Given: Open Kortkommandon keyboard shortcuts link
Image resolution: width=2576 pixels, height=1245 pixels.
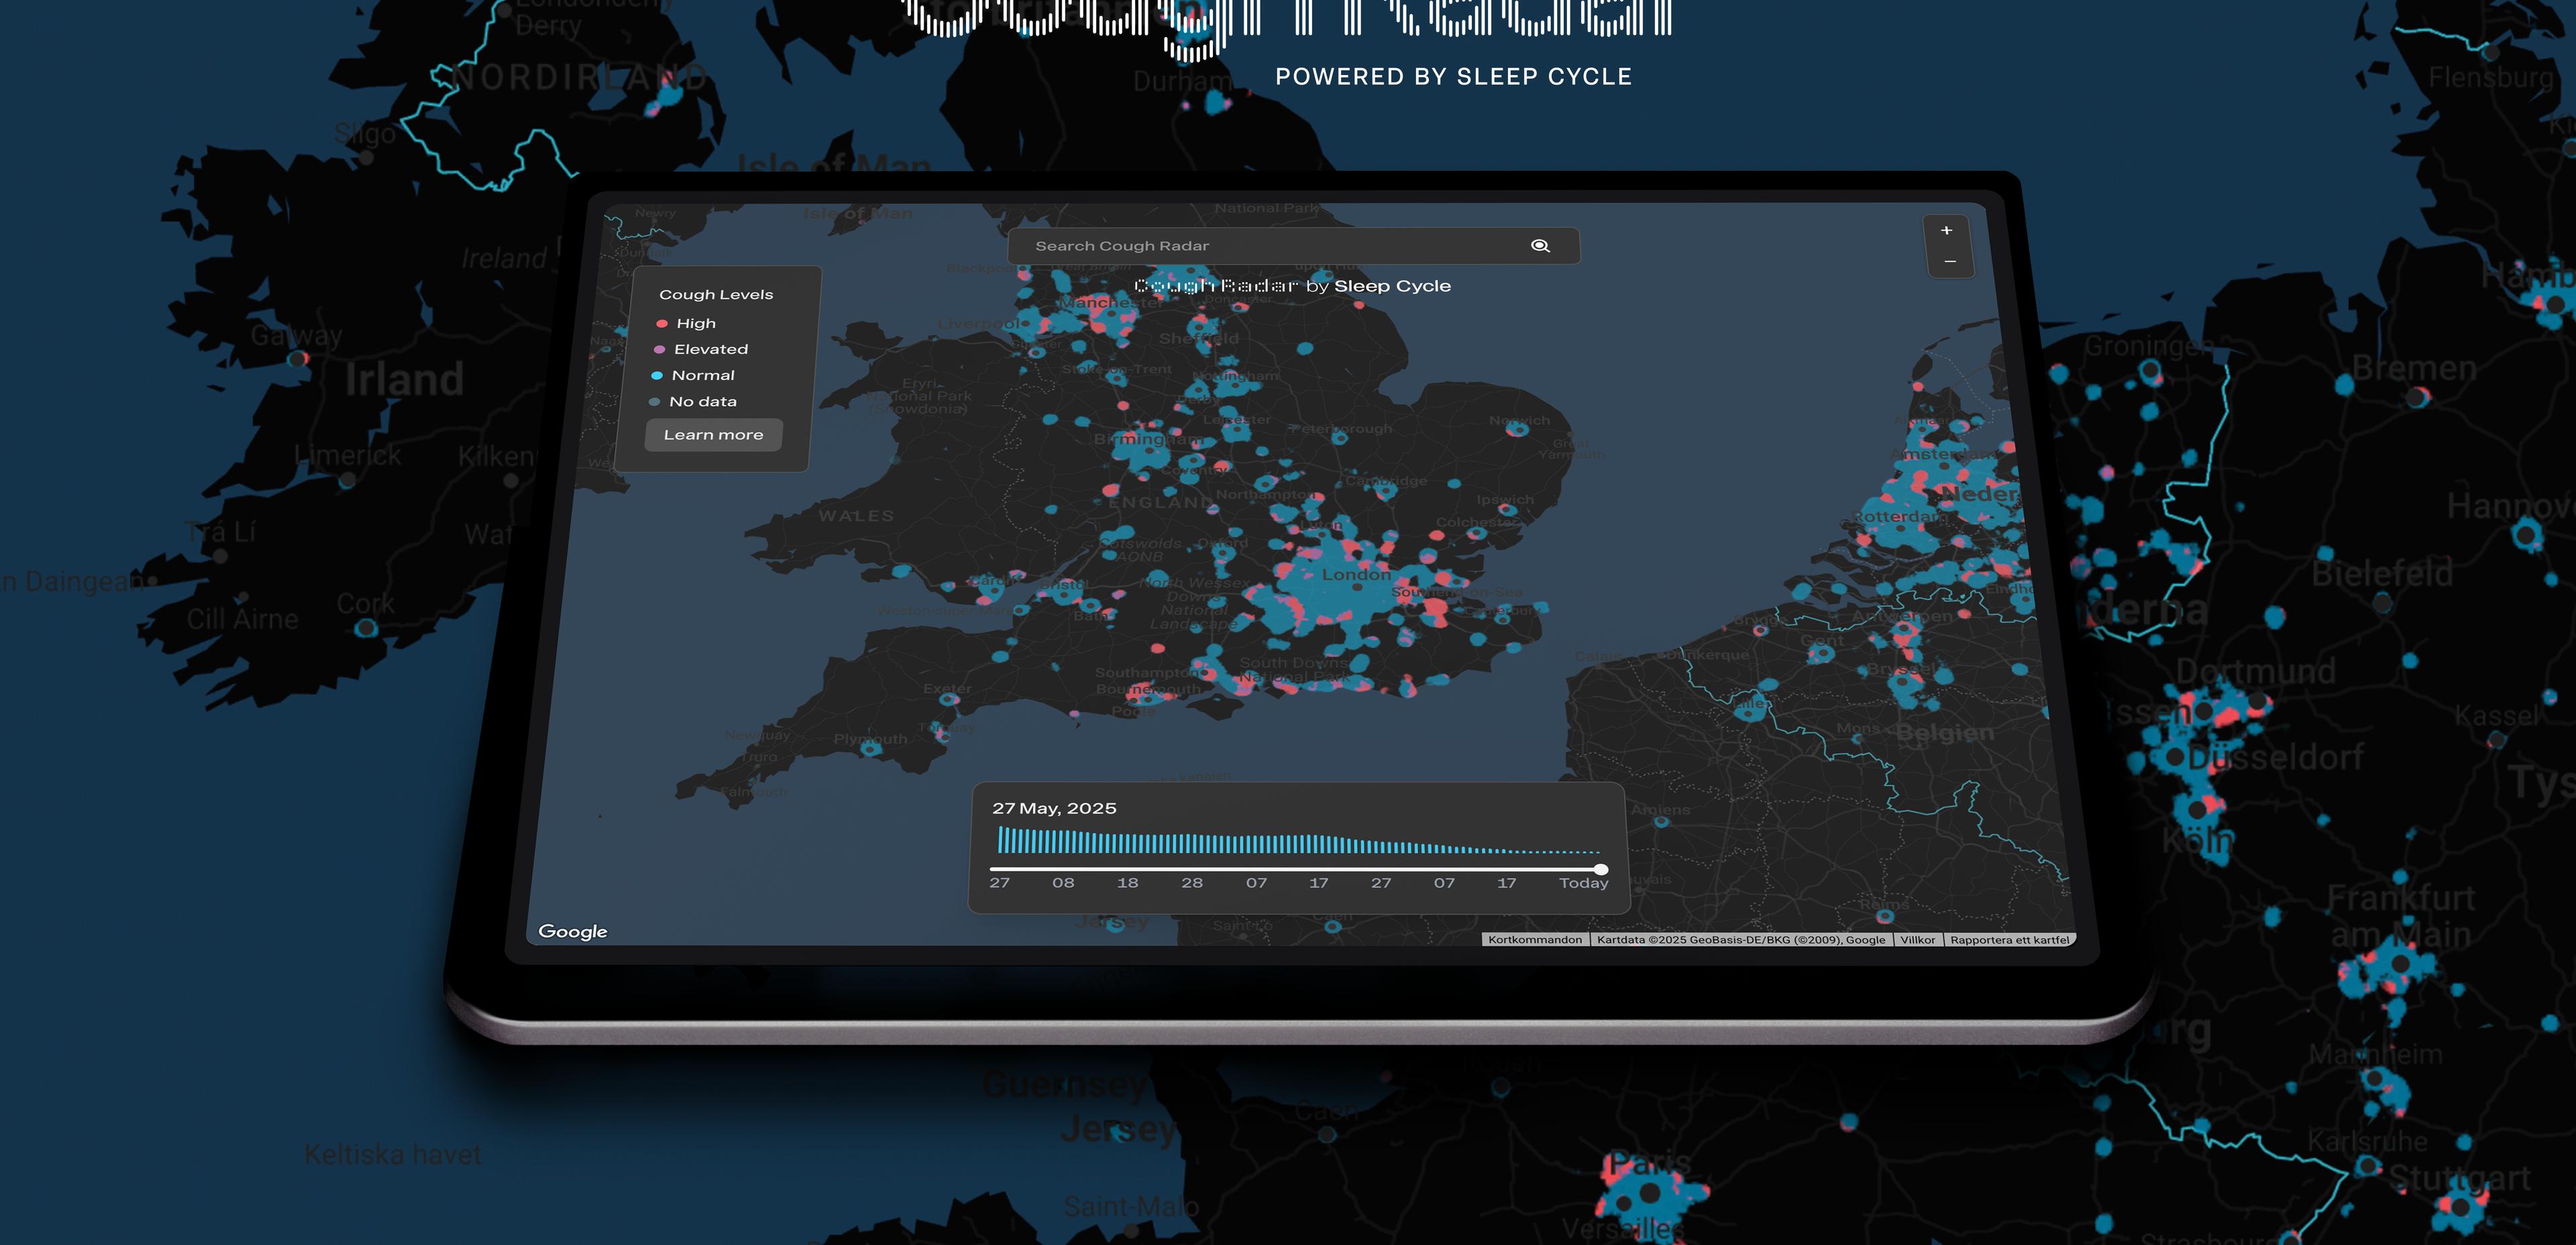Looking at the screenshot, I should point(1535,939).
